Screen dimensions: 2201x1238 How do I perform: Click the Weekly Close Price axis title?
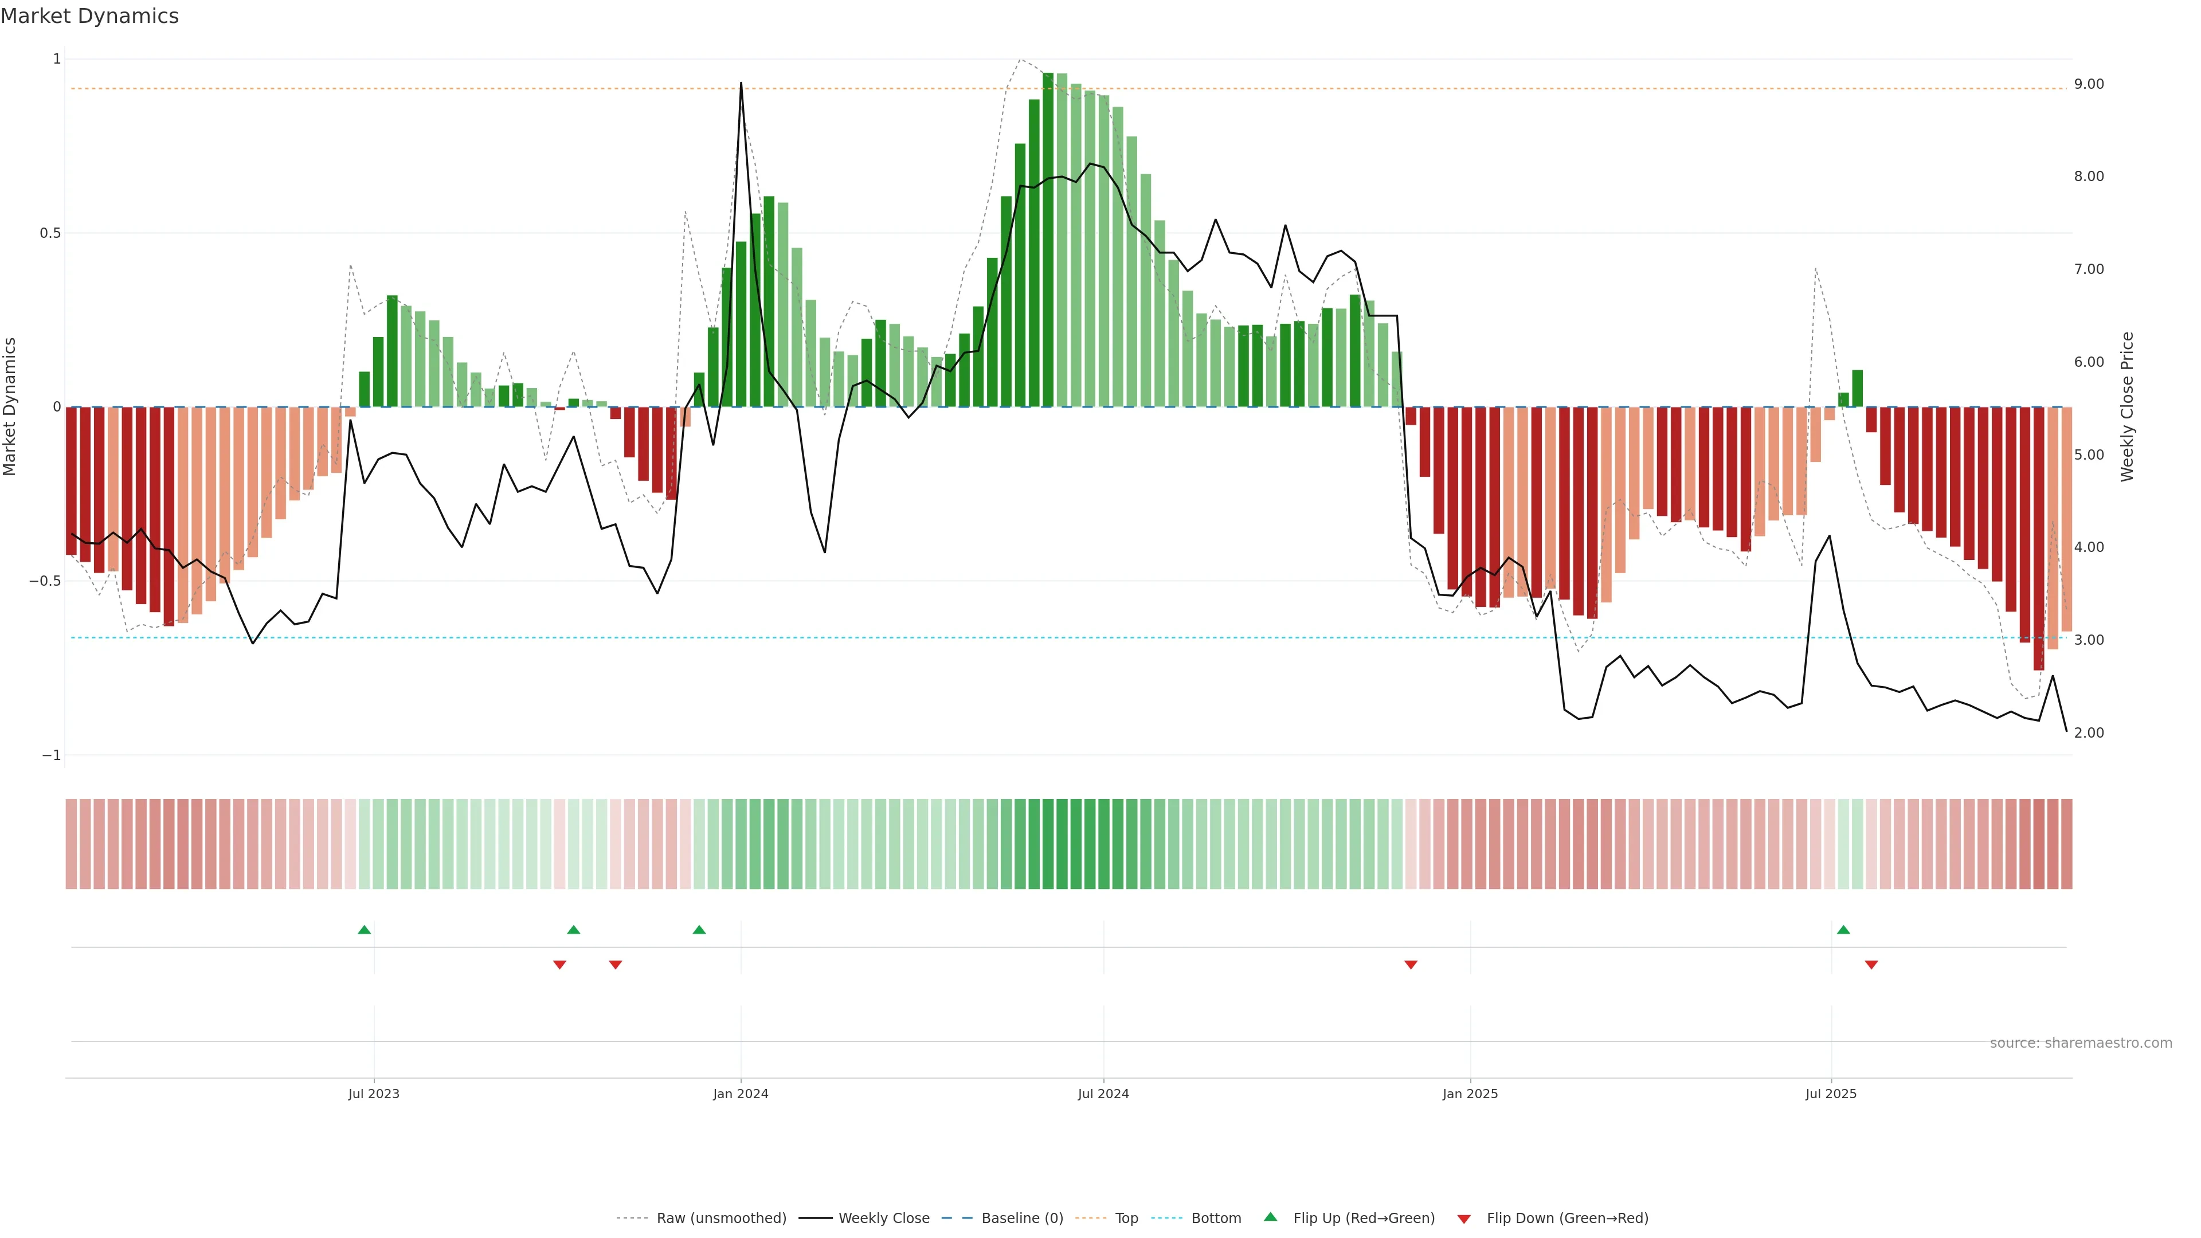tap(2128, 407)
